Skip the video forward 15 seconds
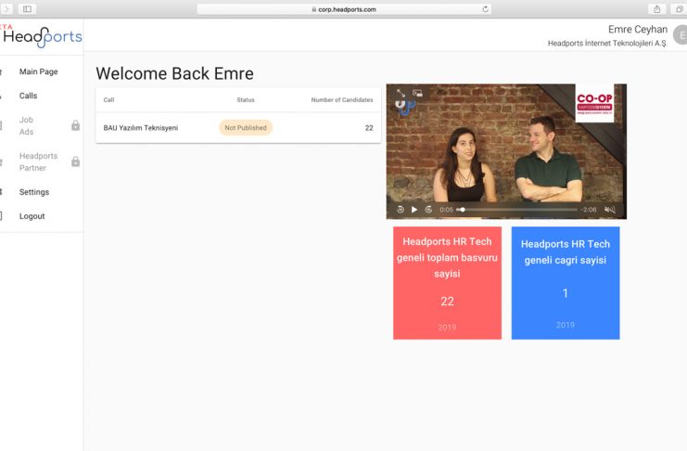The image size is (687, 451). (428, 210)
